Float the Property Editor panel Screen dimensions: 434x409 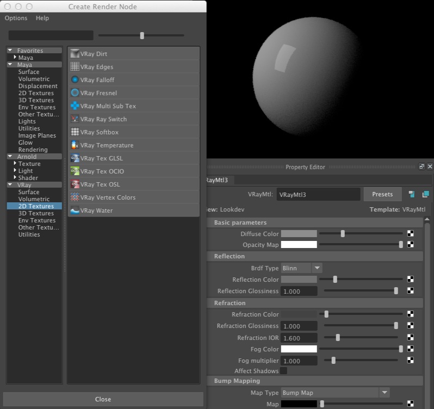click(421, 166)
